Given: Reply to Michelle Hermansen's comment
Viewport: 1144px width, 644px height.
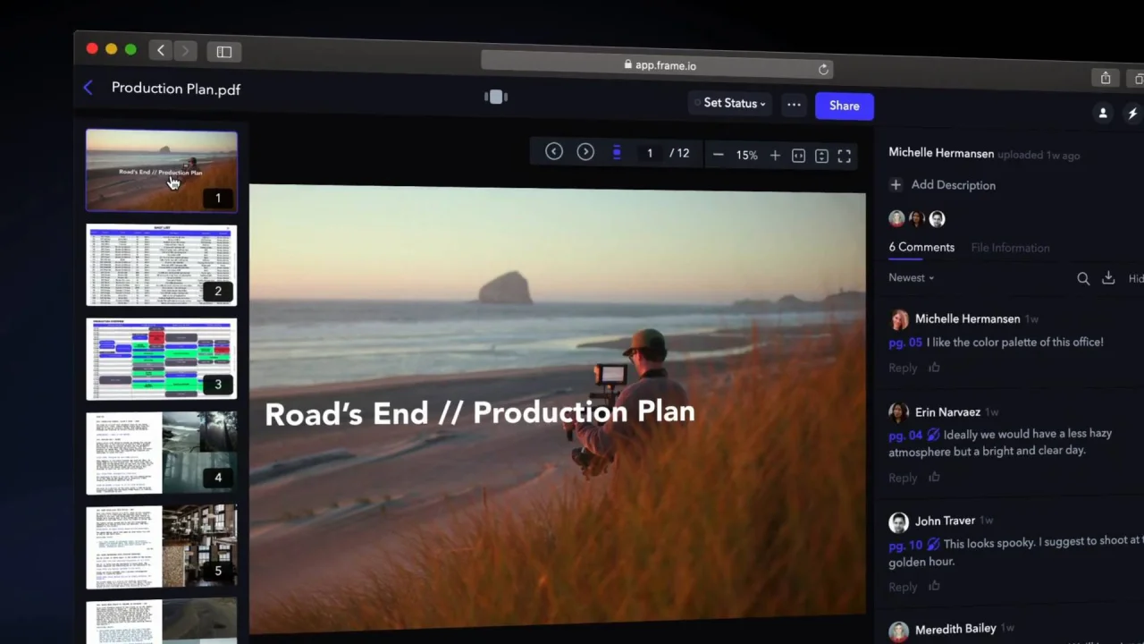Looking at the screenshot, I should tap(903, 368).
